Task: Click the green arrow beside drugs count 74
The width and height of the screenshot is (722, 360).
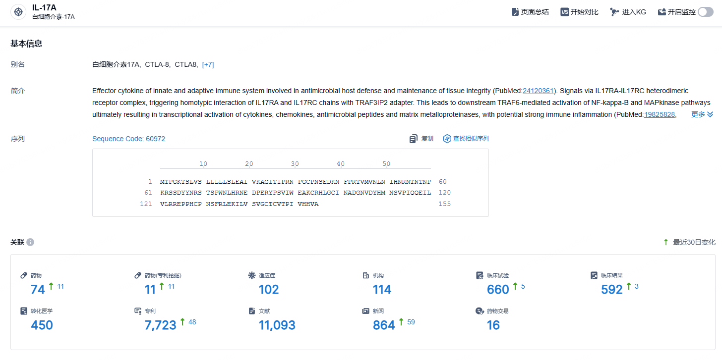Action: (51, 286)
